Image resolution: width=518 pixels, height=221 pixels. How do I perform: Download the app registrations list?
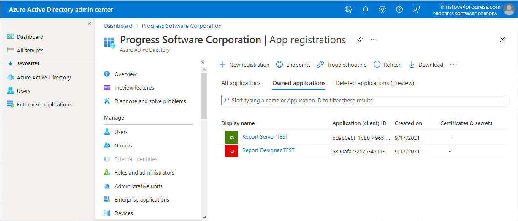426,65
